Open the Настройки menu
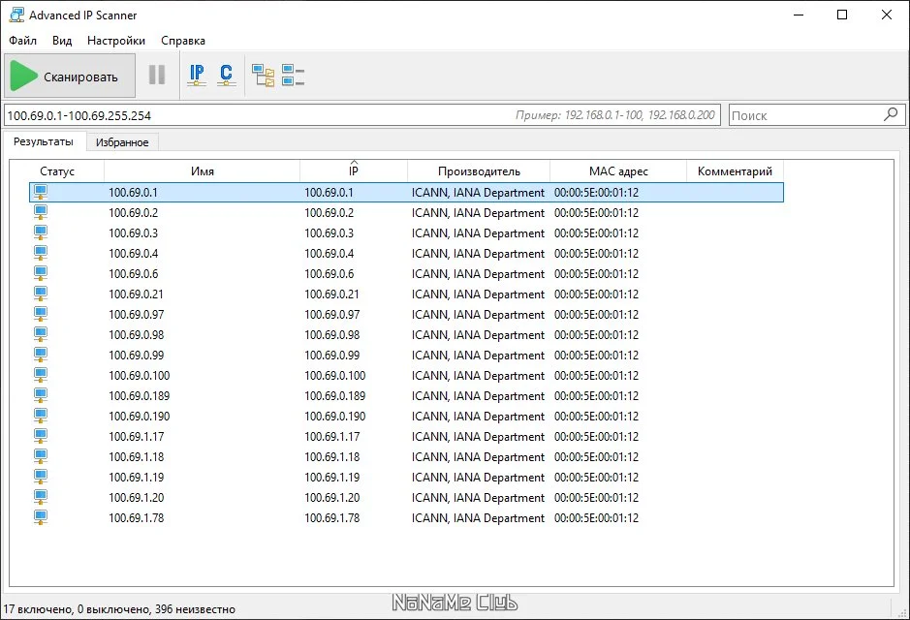Screen dimensions: 910x620 (116, 41)
